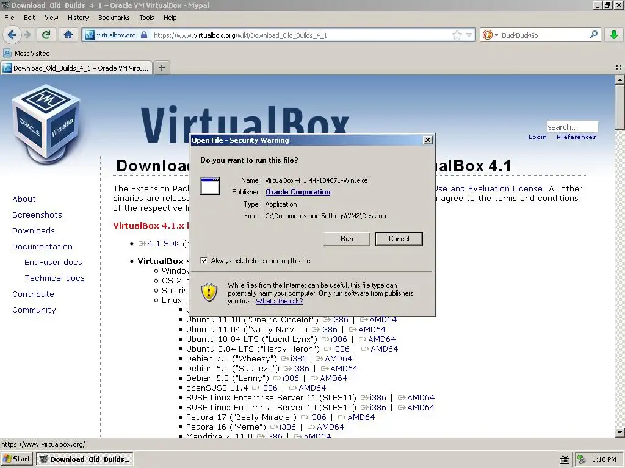Open the Edit menu
This screenshot has height=468, width=625.
(x=29, y=18)
